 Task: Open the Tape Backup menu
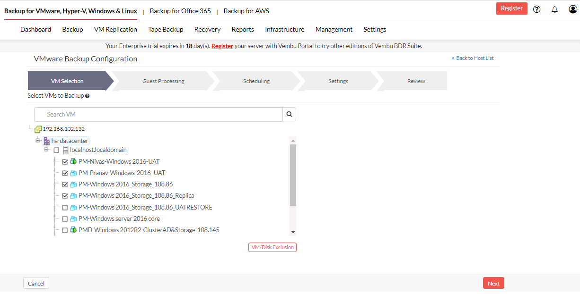(x=166, y=29)
